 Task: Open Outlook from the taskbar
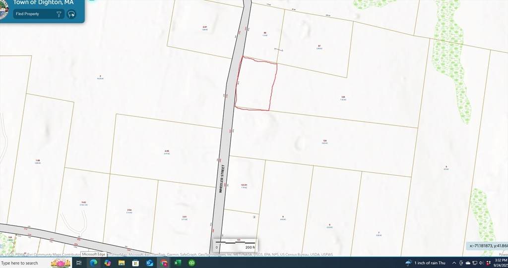click(149, 263)
